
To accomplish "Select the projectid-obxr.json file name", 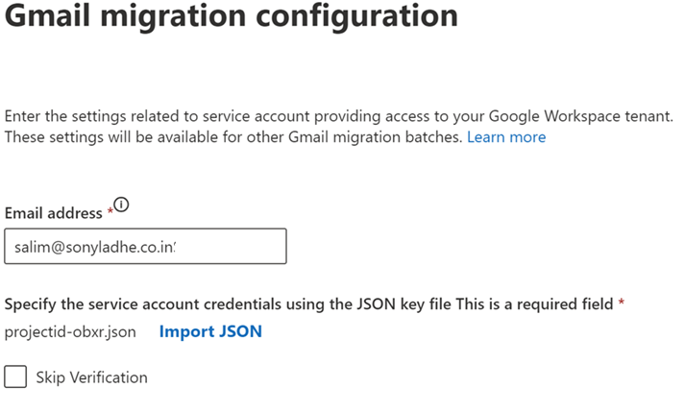I will [70, 331].
